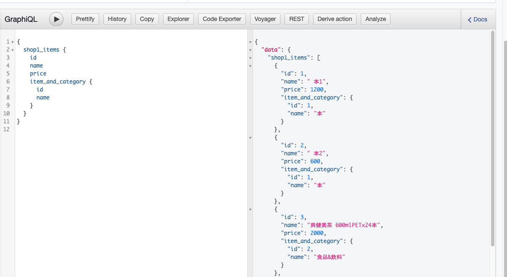The image size is (507, 277).
Task: Open the Code Exporter
Action: 222,19
